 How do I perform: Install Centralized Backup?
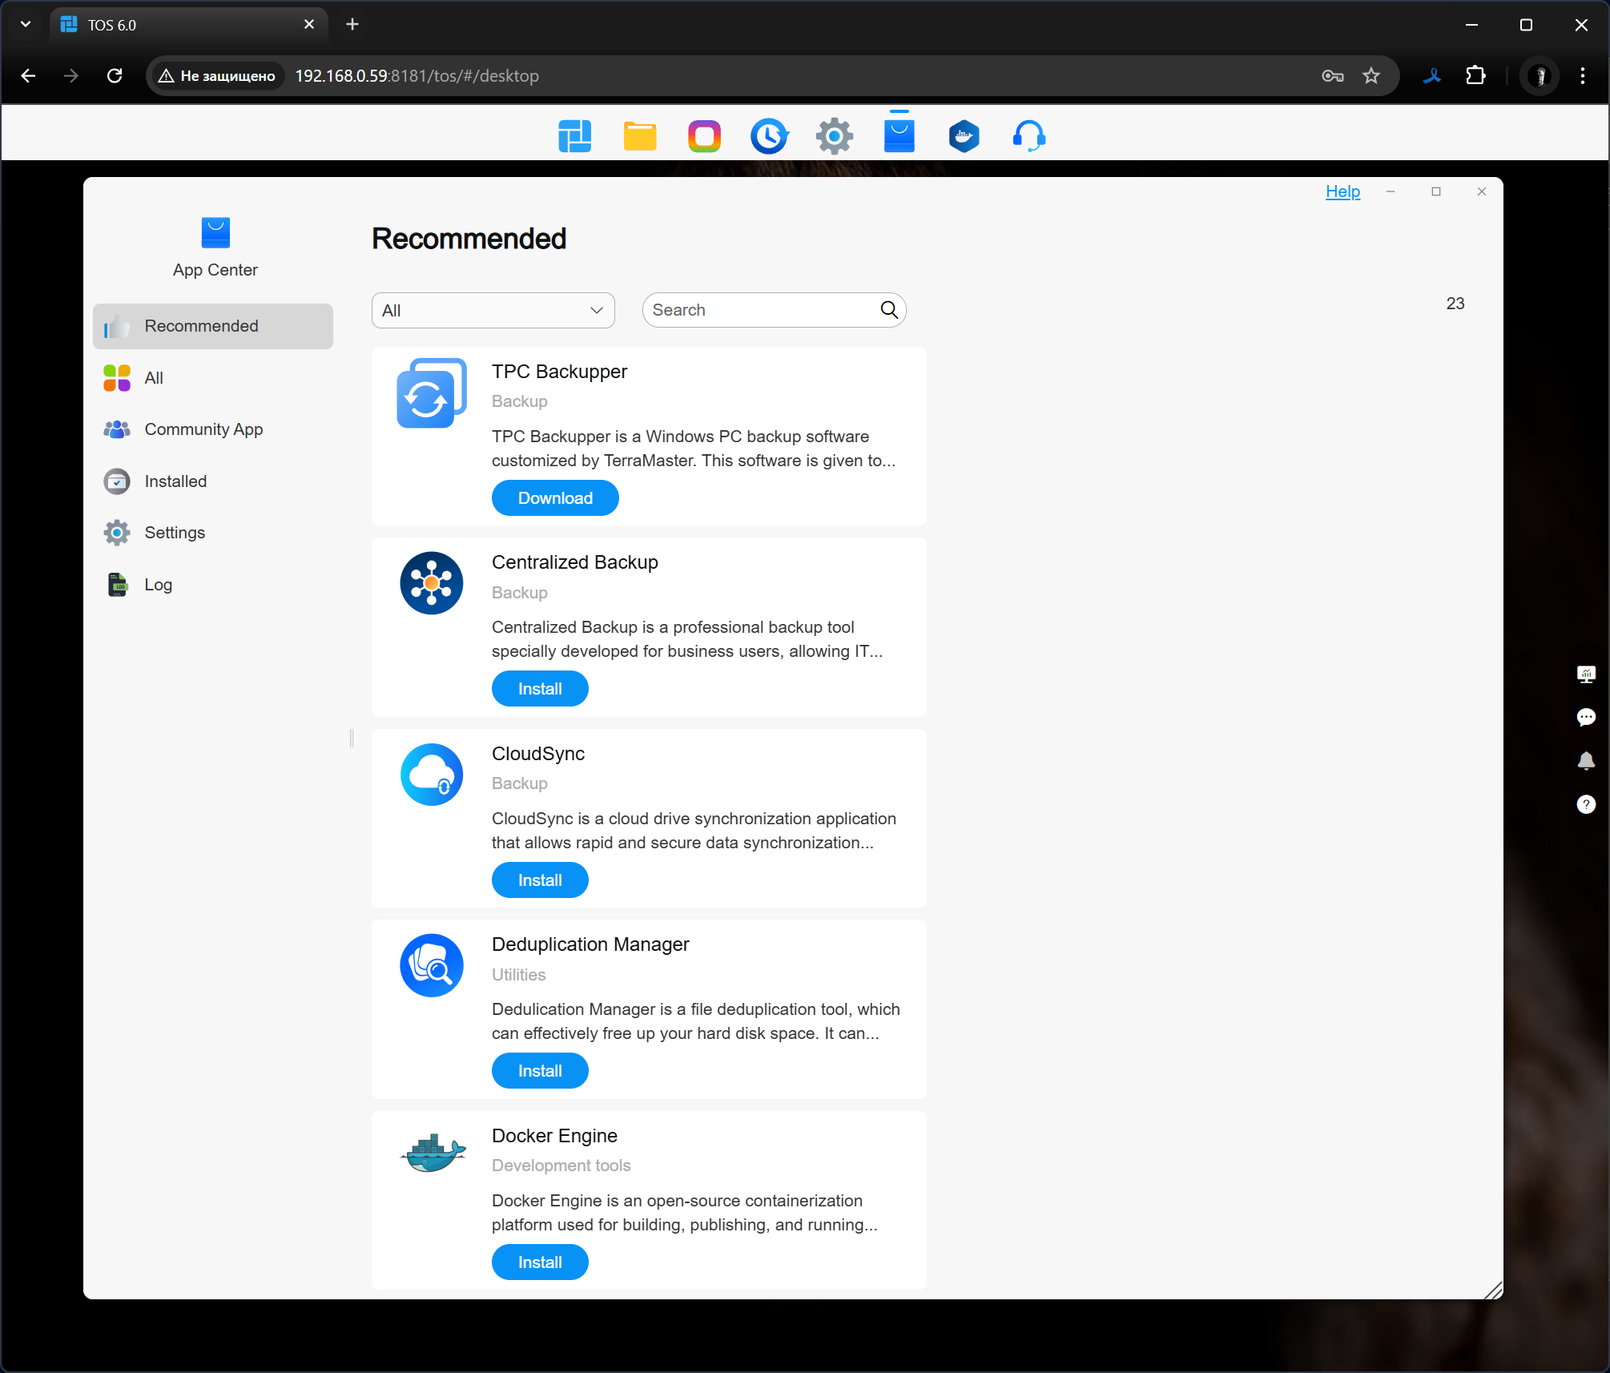click(x=540, y=689)
